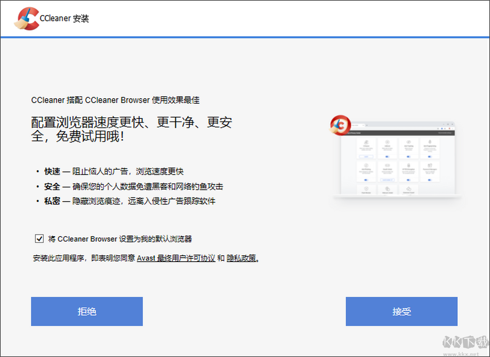
Task: Click the Stealth Mode launch button in preview
Action: tap(388, 180)
